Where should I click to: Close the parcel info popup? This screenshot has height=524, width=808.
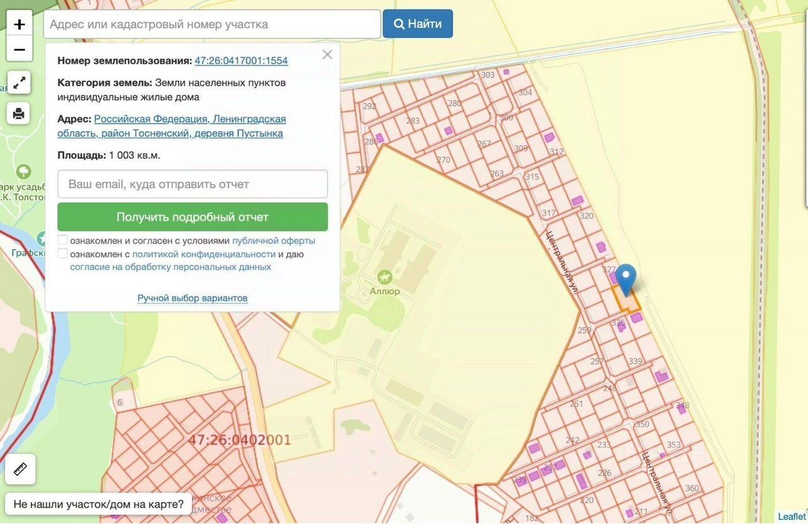click(x=327, y=55)
